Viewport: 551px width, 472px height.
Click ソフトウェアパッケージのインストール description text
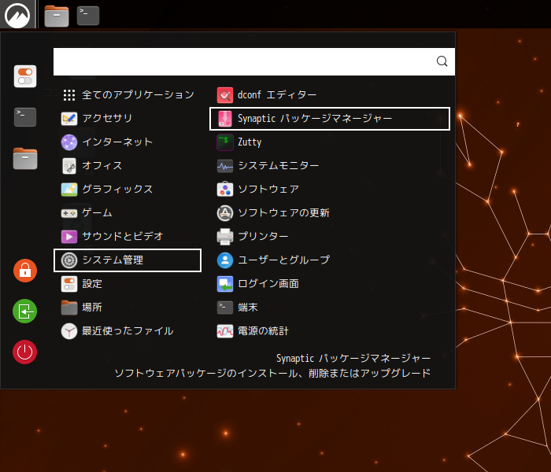(272, 373)
